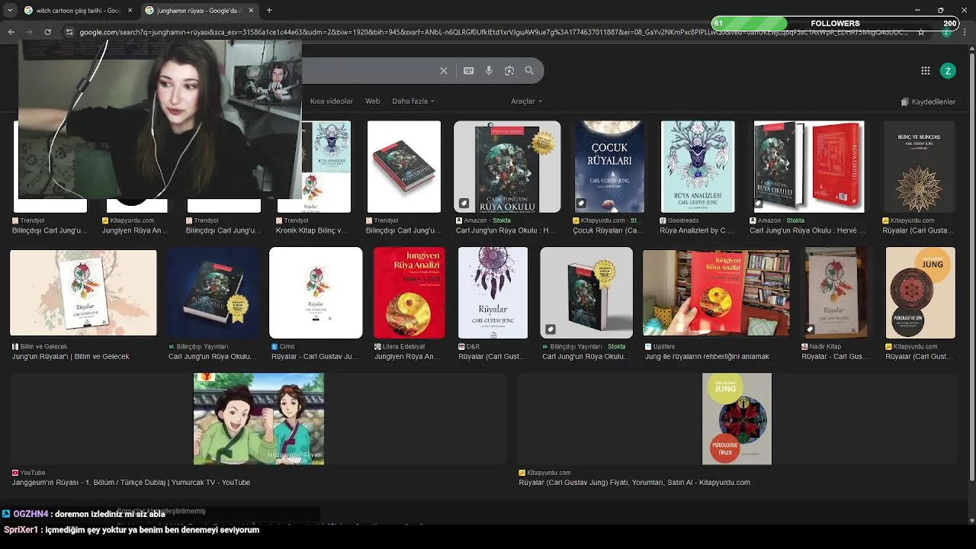Bookmark this page with the star icon
976x549 pixels.
pos(921,32)
